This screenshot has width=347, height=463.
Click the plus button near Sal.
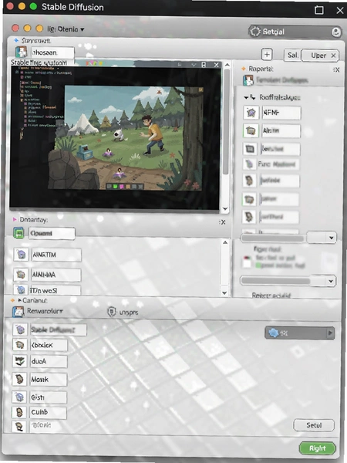[267, 54]
